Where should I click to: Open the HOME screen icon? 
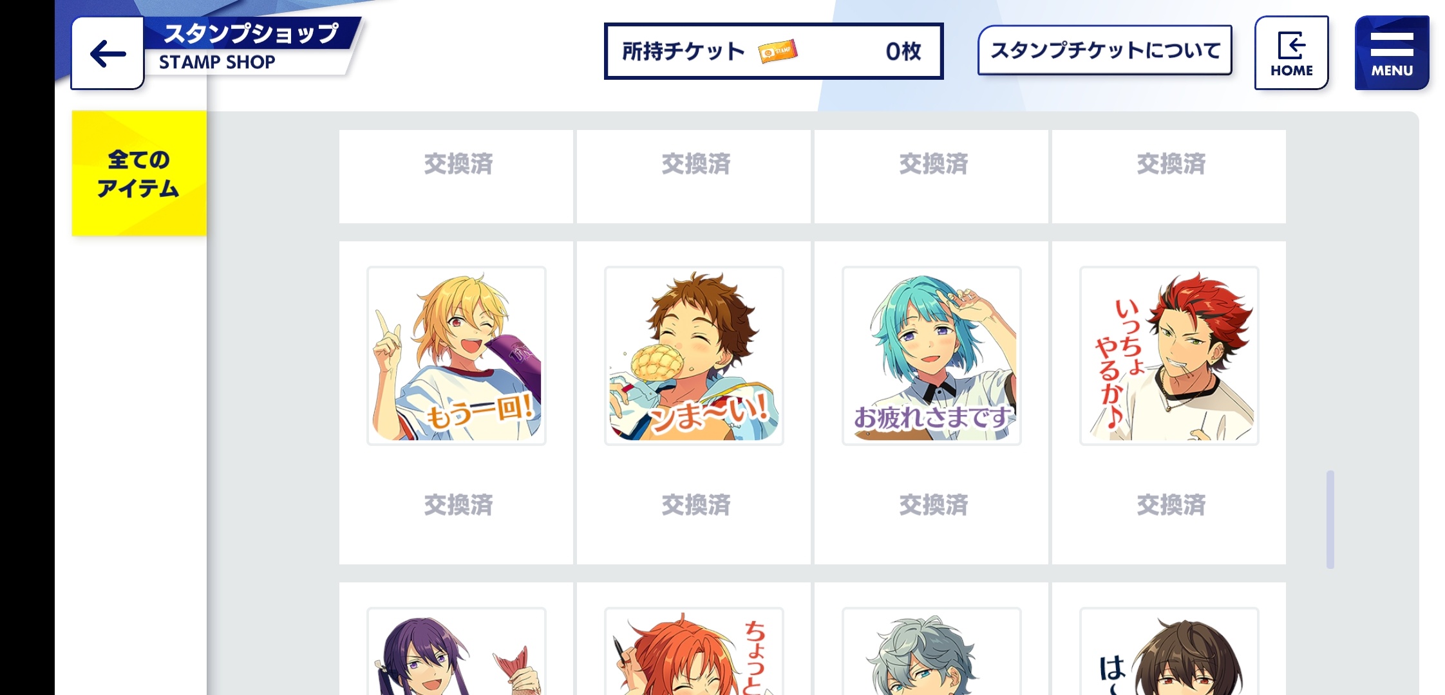(1291, 53)
